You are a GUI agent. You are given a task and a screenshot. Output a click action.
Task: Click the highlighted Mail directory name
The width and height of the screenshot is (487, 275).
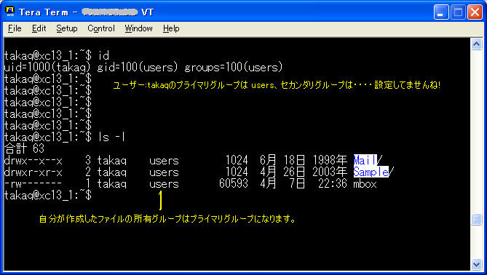tap(365, 160)
